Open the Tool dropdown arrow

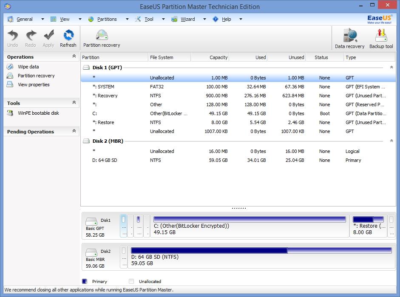click(x=164, y=19)
